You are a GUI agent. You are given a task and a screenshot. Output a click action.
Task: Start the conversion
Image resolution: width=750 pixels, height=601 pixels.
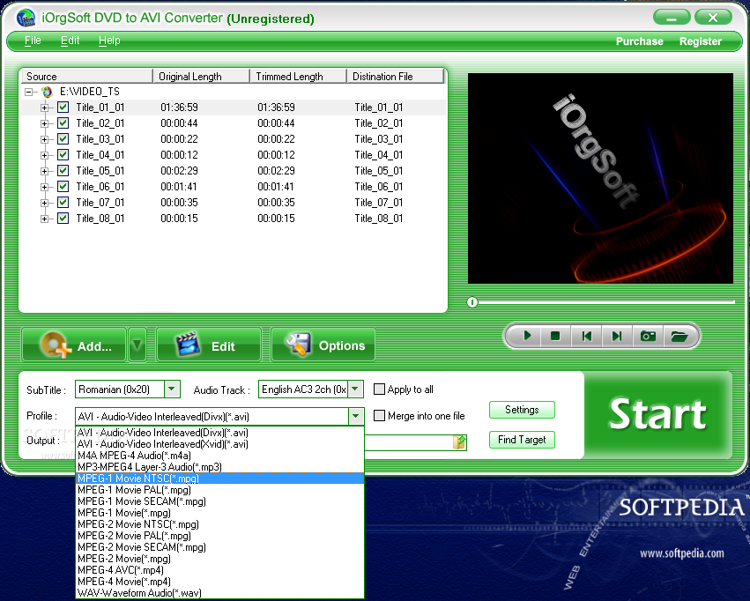click(x=657, y=414)
